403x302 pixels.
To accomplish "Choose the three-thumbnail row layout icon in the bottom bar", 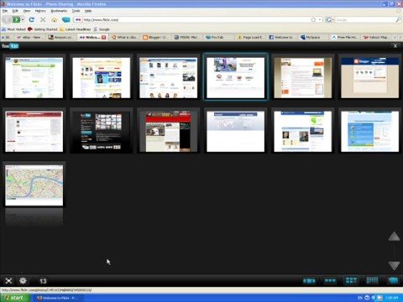I will pyautogui.click(x=330, y=281).
